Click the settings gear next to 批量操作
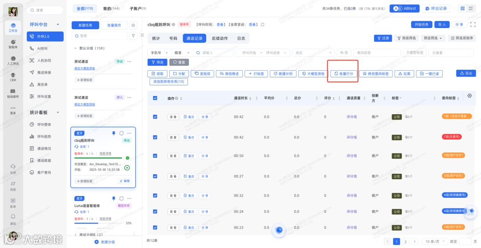The image size is (481, 248). pos(133,25)
